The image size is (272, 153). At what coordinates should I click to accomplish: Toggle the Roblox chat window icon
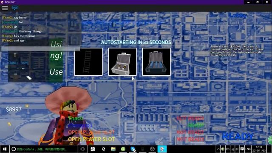click(15, 8)
